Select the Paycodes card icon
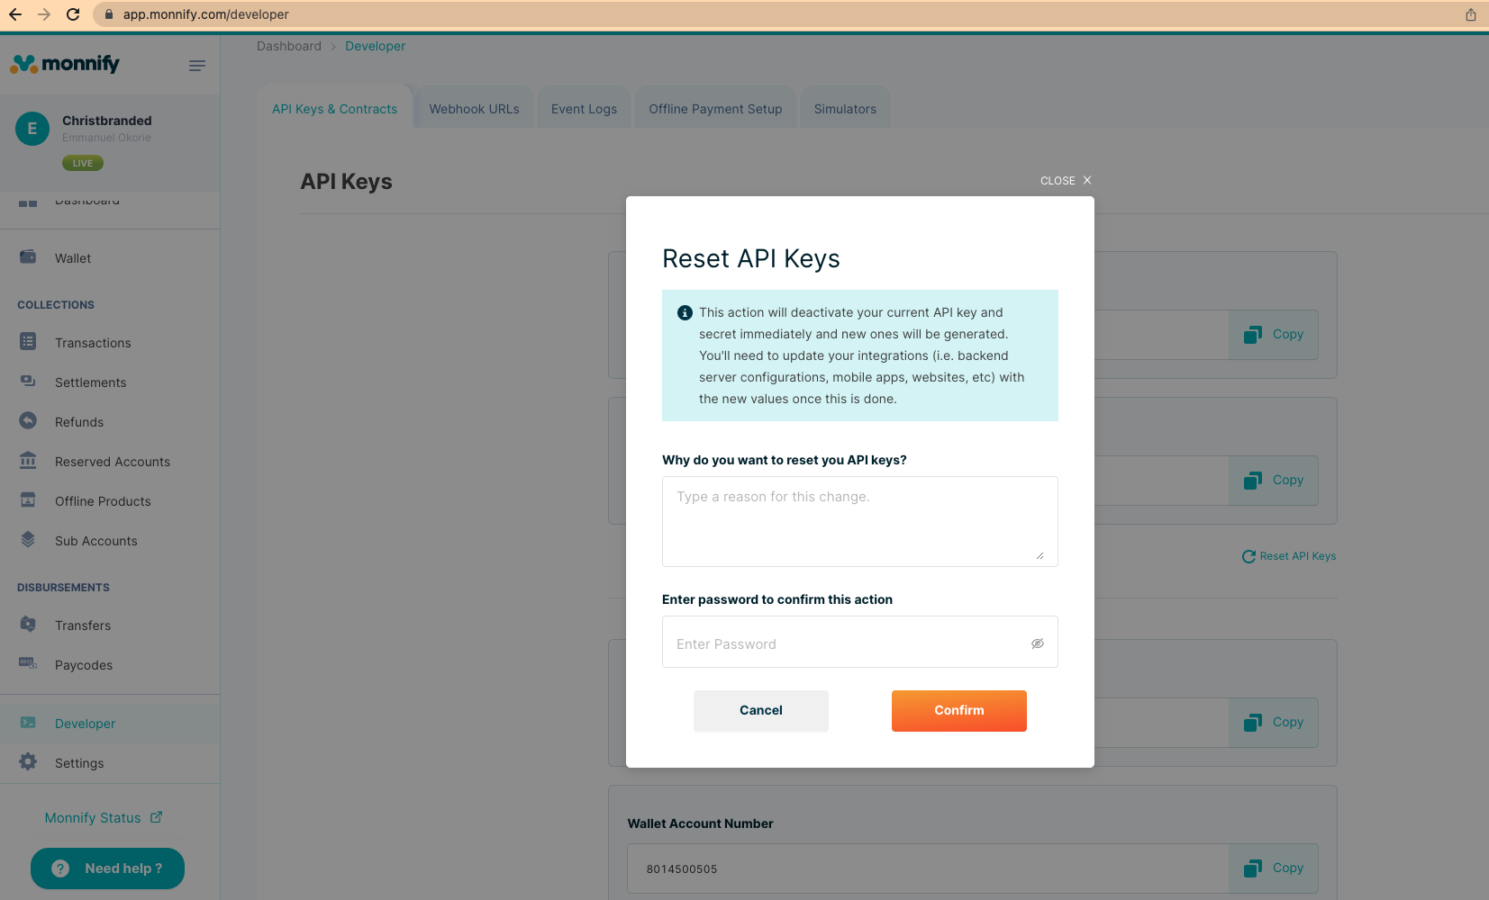The height and width of the screenshot is (900, 1489). 28,664
